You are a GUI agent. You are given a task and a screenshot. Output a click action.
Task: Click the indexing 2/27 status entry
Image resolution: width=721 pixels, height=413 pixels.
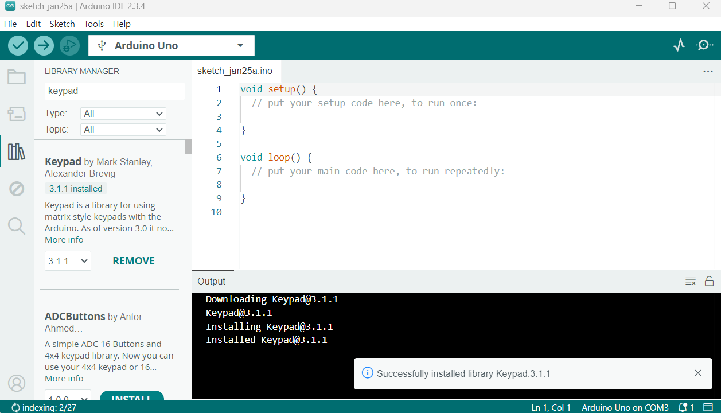(x=44, y=407)
